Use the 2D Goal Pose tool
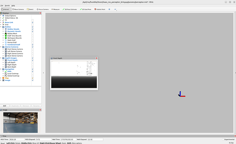 click(x=86, y=9)
